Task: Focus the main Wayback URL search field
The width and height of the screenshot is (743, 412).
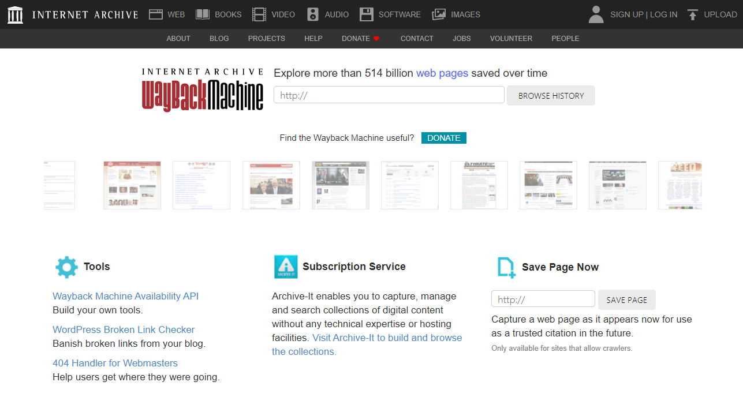Action: click(x=389, y=95)
